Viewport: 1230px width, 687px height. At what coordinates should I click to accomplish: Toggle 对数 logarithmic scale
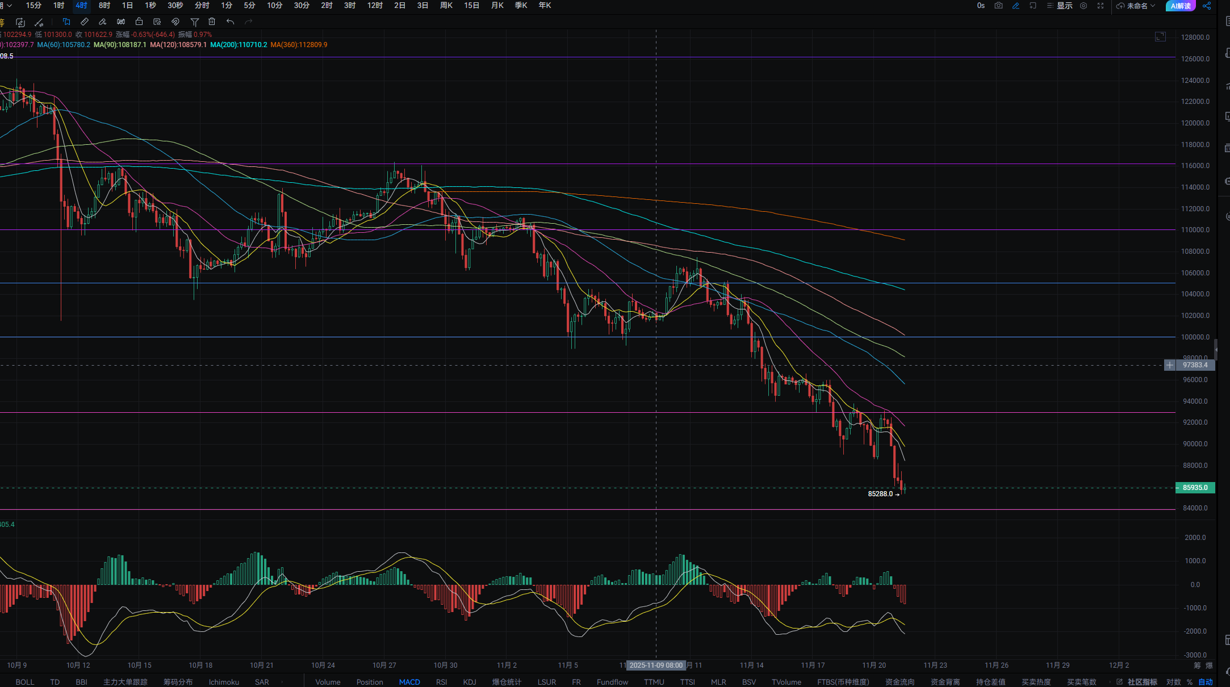pyautogui.click(x=1173, y=682)
